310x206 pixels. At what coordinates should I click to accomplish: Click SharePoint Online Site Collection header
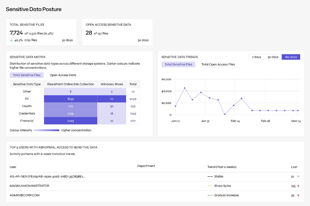click(x=70, y=84)
